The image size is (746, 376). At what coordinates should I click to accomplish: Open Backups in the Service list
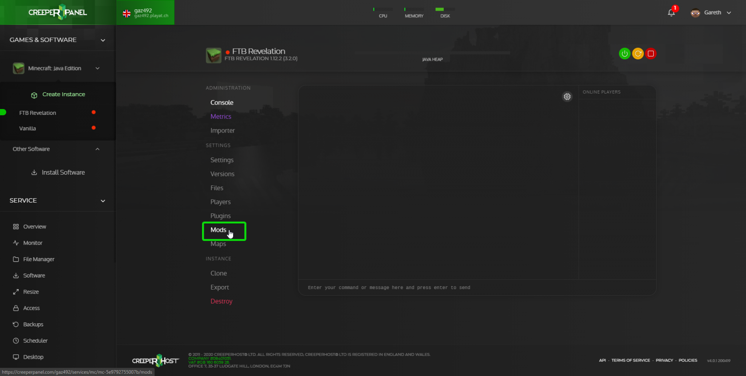coord(33,325)
